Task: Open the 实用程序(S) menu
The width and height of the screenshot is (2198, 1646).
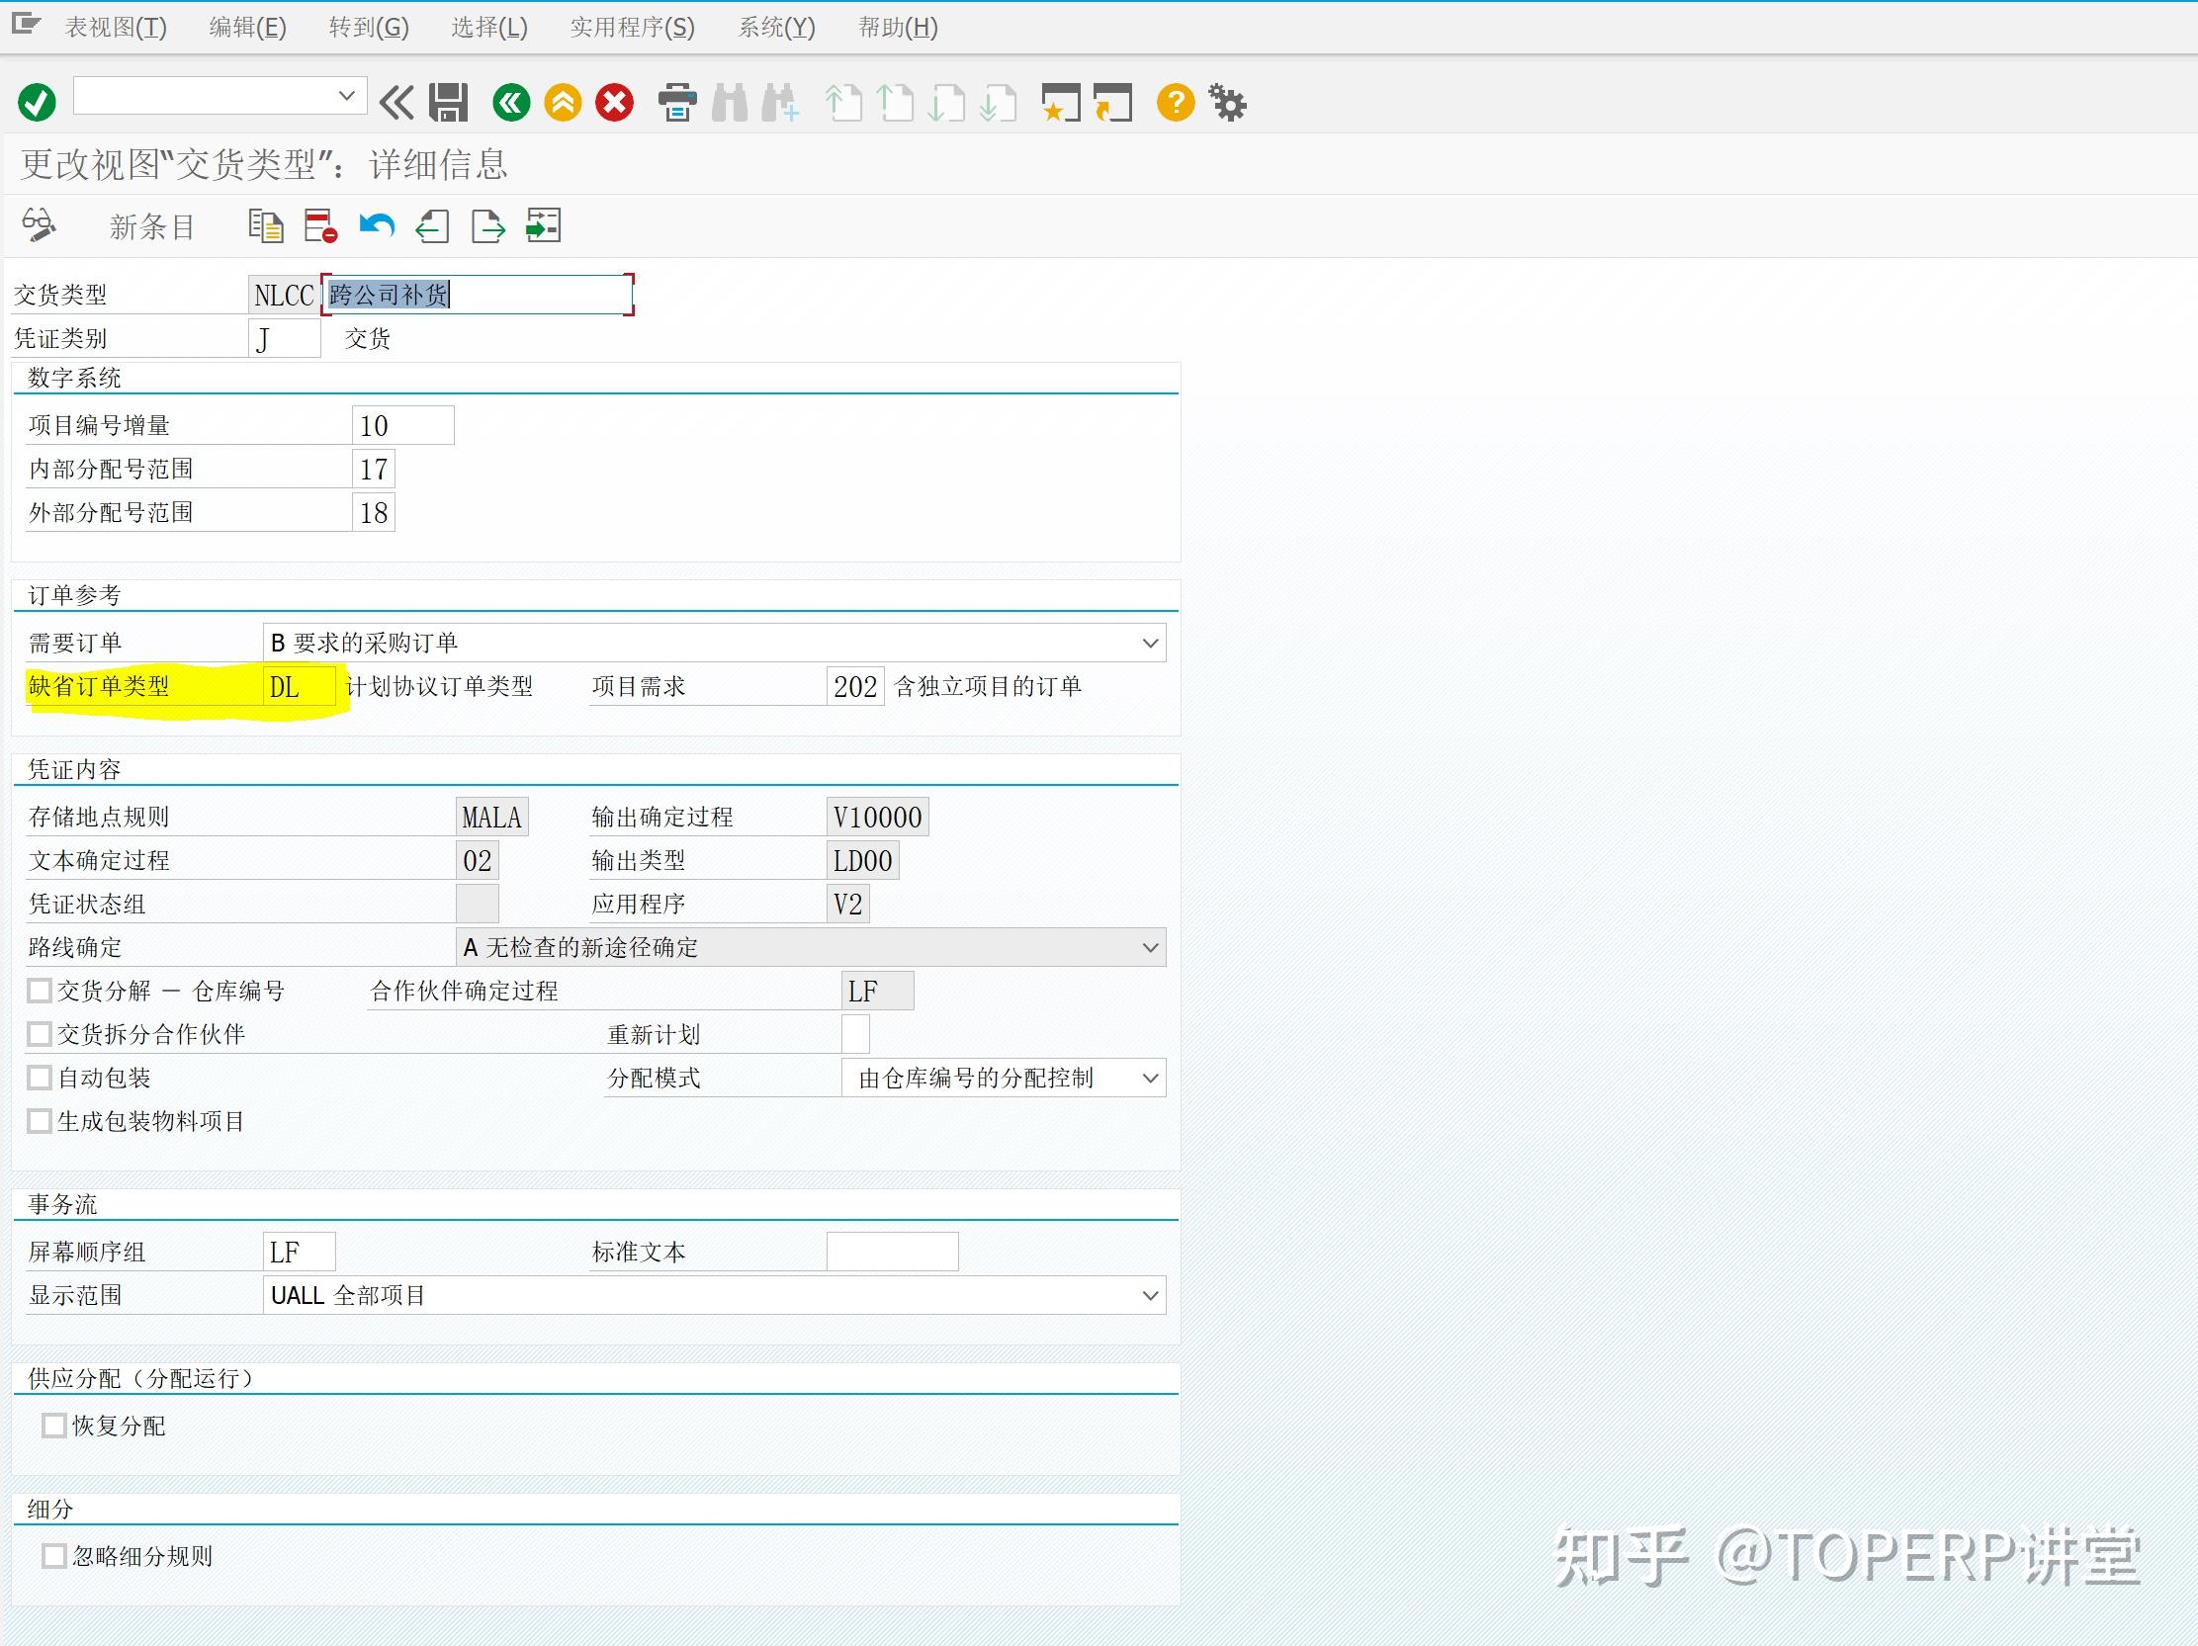Action: (630, 27)
